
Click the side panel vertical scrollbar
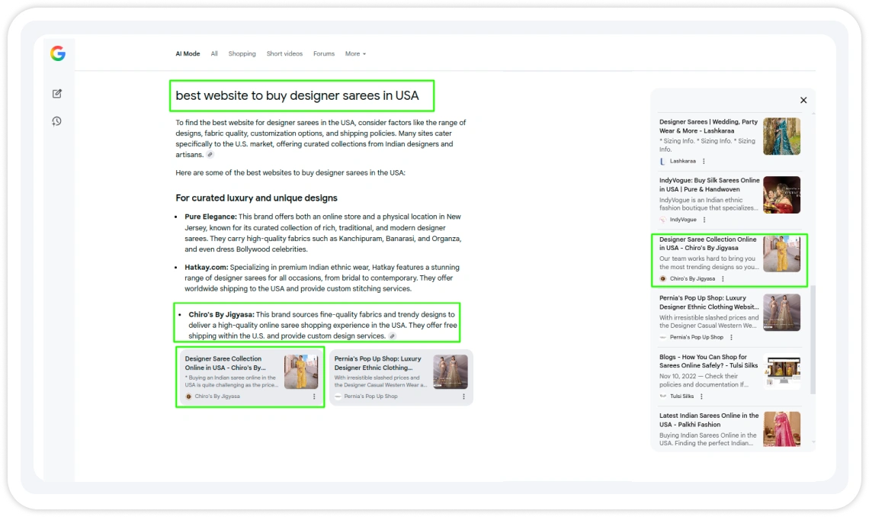click(x=813, y=339)
